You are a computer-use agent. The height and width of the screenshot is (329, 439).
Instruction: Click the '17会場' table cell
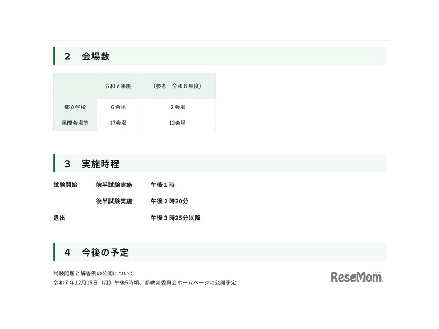point(117,123)
